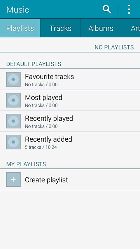Image resolution: width=140 pixels, height=249 pixels.
Task: Tap the Recently added disc icon
Action: click(13, 142)
